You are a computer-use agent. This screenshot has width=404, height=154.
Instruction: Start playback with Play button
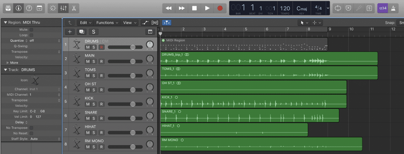click(207, 8)
